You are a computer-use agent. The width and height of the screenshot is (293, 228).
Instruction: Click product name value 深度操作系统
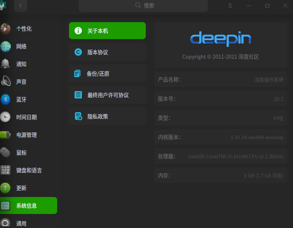[269, 80]
